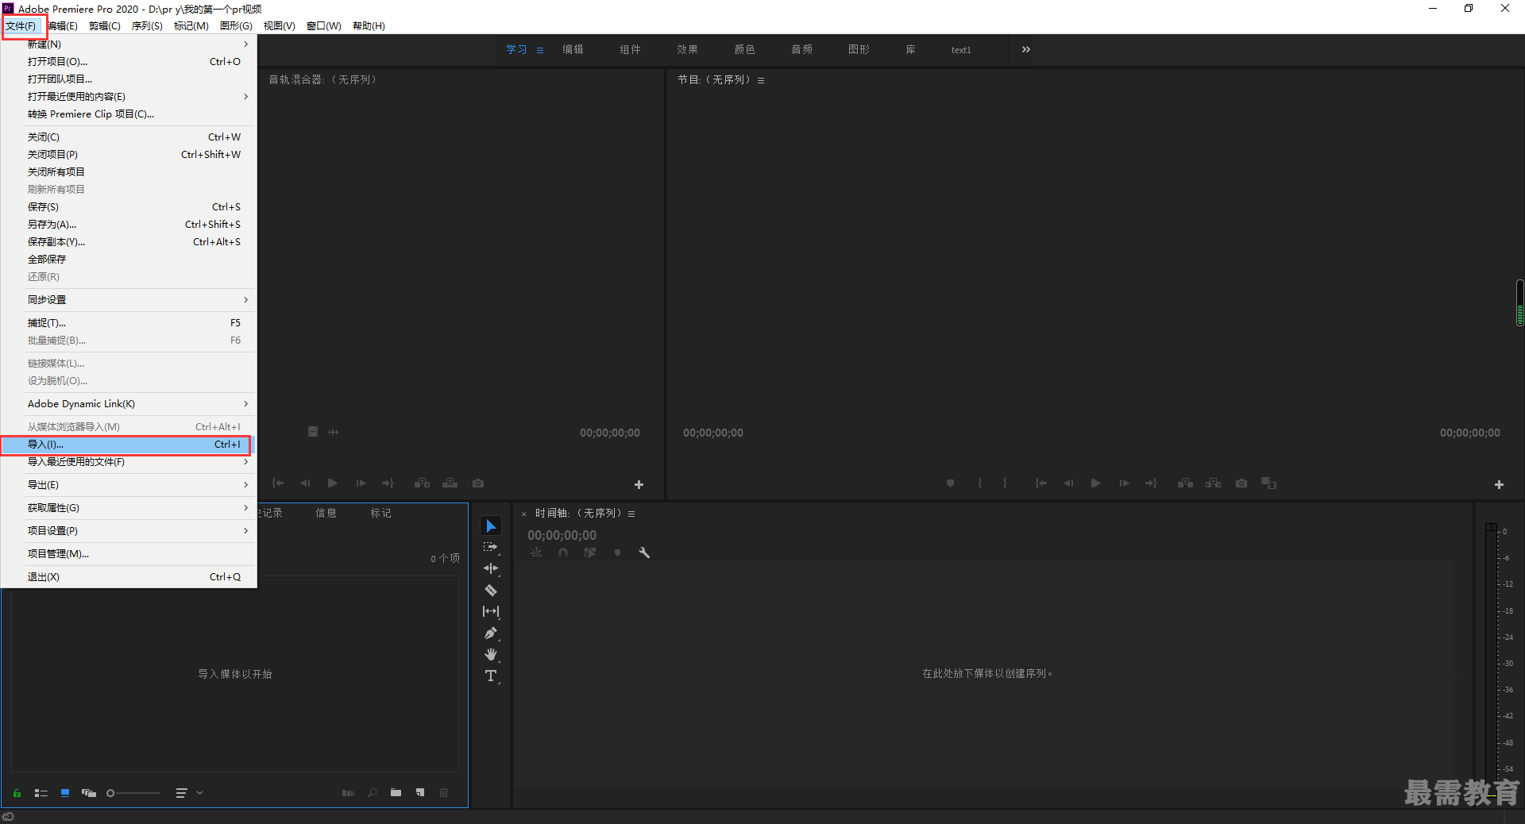Open the Program monitor panel menu
The image size is (1525, 824).
[760, 81]
